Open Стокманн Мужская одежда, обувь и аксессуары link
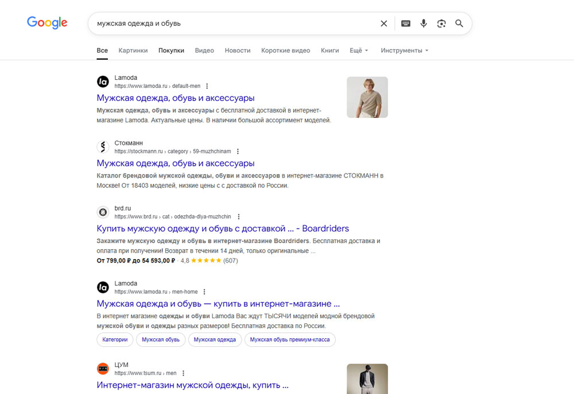This screenshot has width=574, height=394. [x=175, y=163]
